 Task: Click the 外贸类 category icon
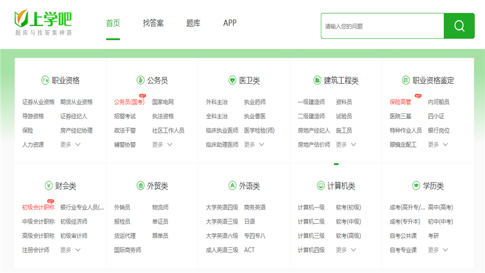tap(141, 186)
